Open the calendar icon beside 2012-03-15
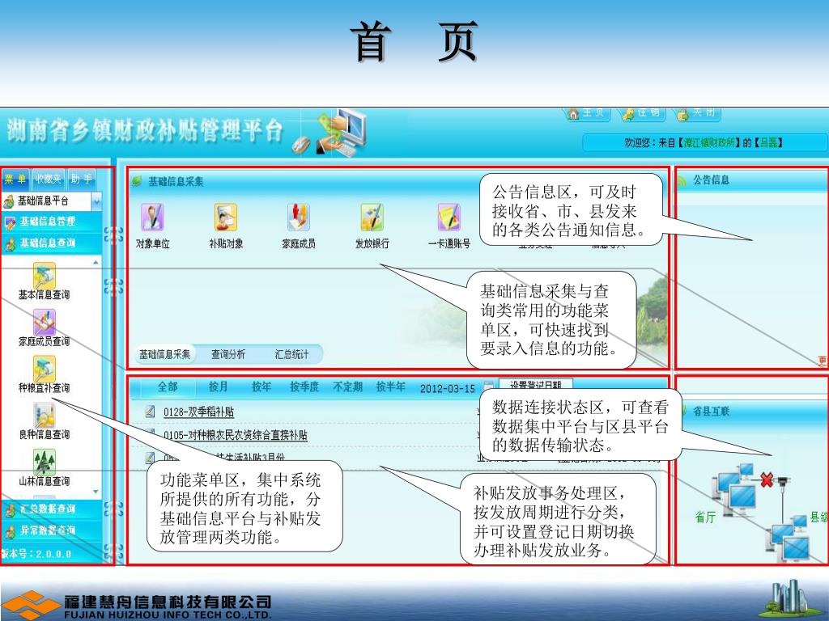829x621 pixels. click(x=488, y=386)
